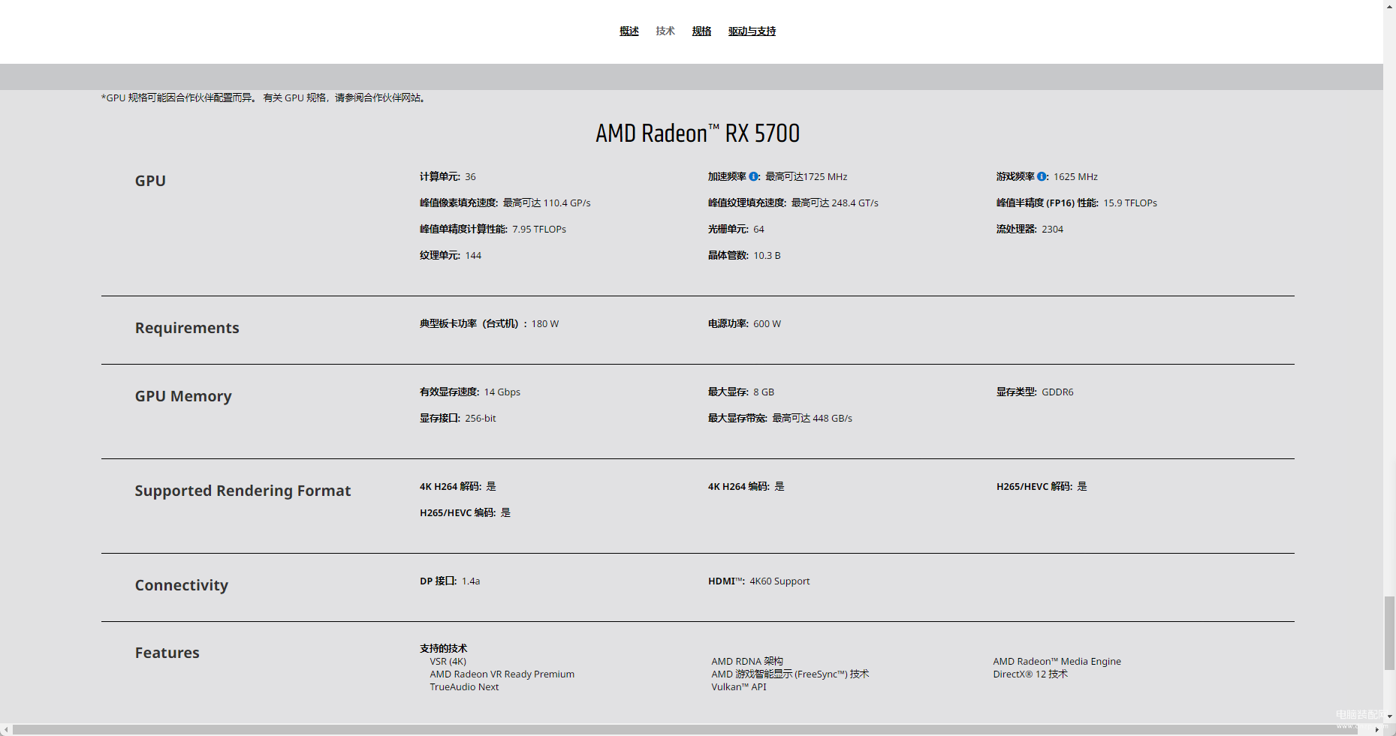The image size is (1396, 736).
Task: Click 4K H264 编码 entry
Action: click(746, 486)
